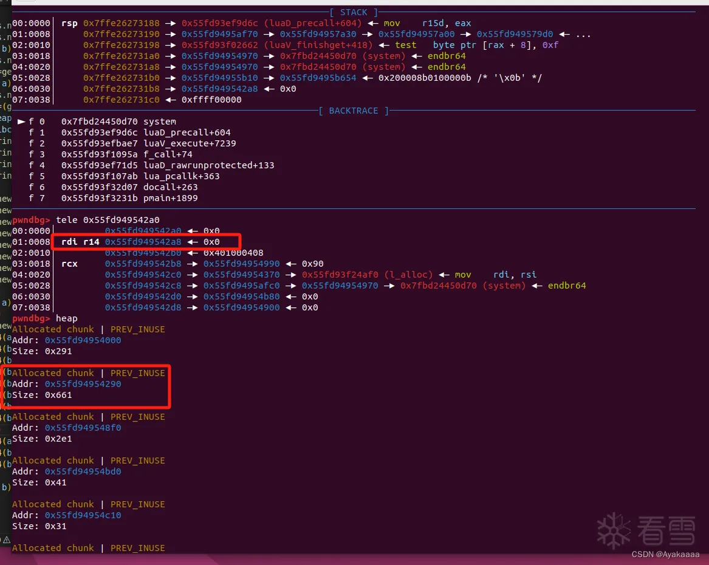Select the rsp register label in stack
Viewport: 709px width, 565px height.
[x=69, y=23]
